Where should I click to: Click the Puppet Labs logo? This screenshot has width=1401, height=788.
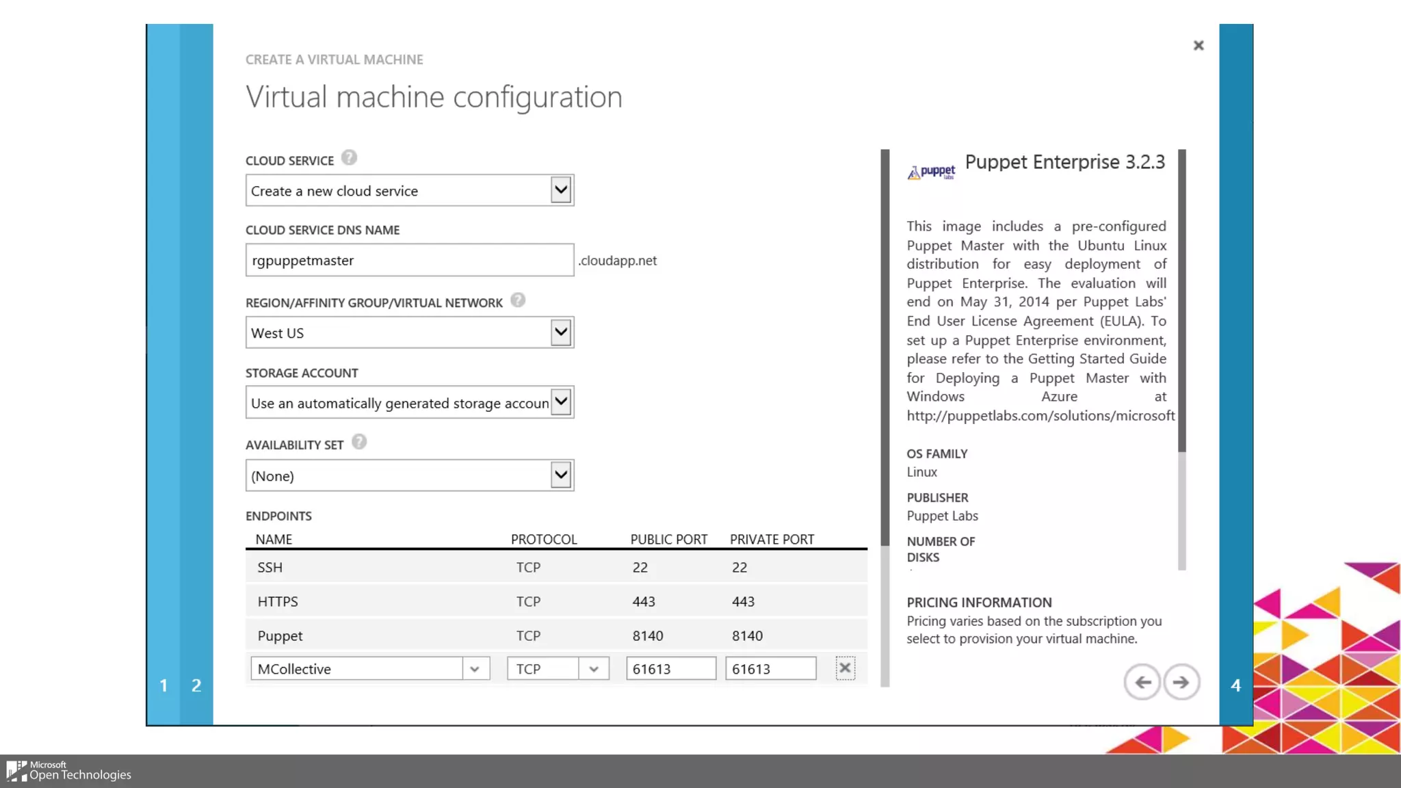coord(931,172)
